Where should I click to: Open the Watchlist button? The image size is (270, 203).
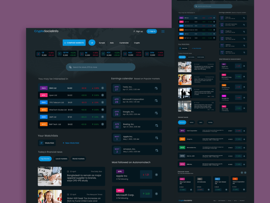pos(47,143)
